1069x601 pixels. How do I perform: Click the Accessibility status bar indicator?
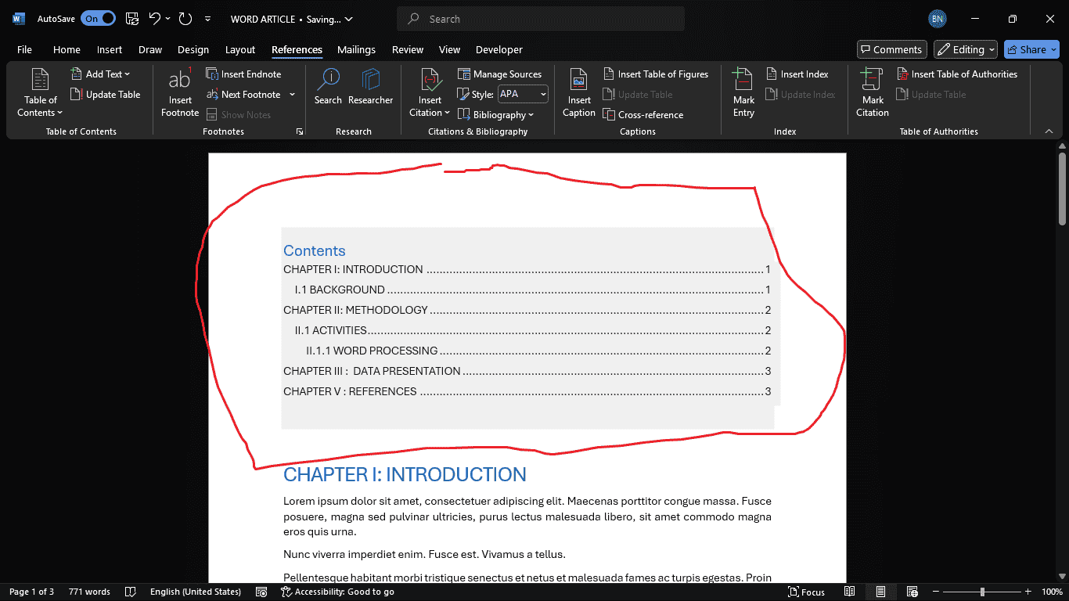click(337, 592)
